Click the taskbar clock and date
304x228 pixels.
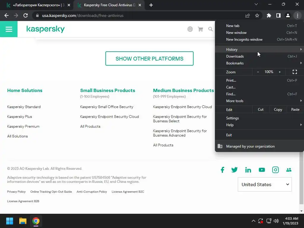[x=291, y=221]
